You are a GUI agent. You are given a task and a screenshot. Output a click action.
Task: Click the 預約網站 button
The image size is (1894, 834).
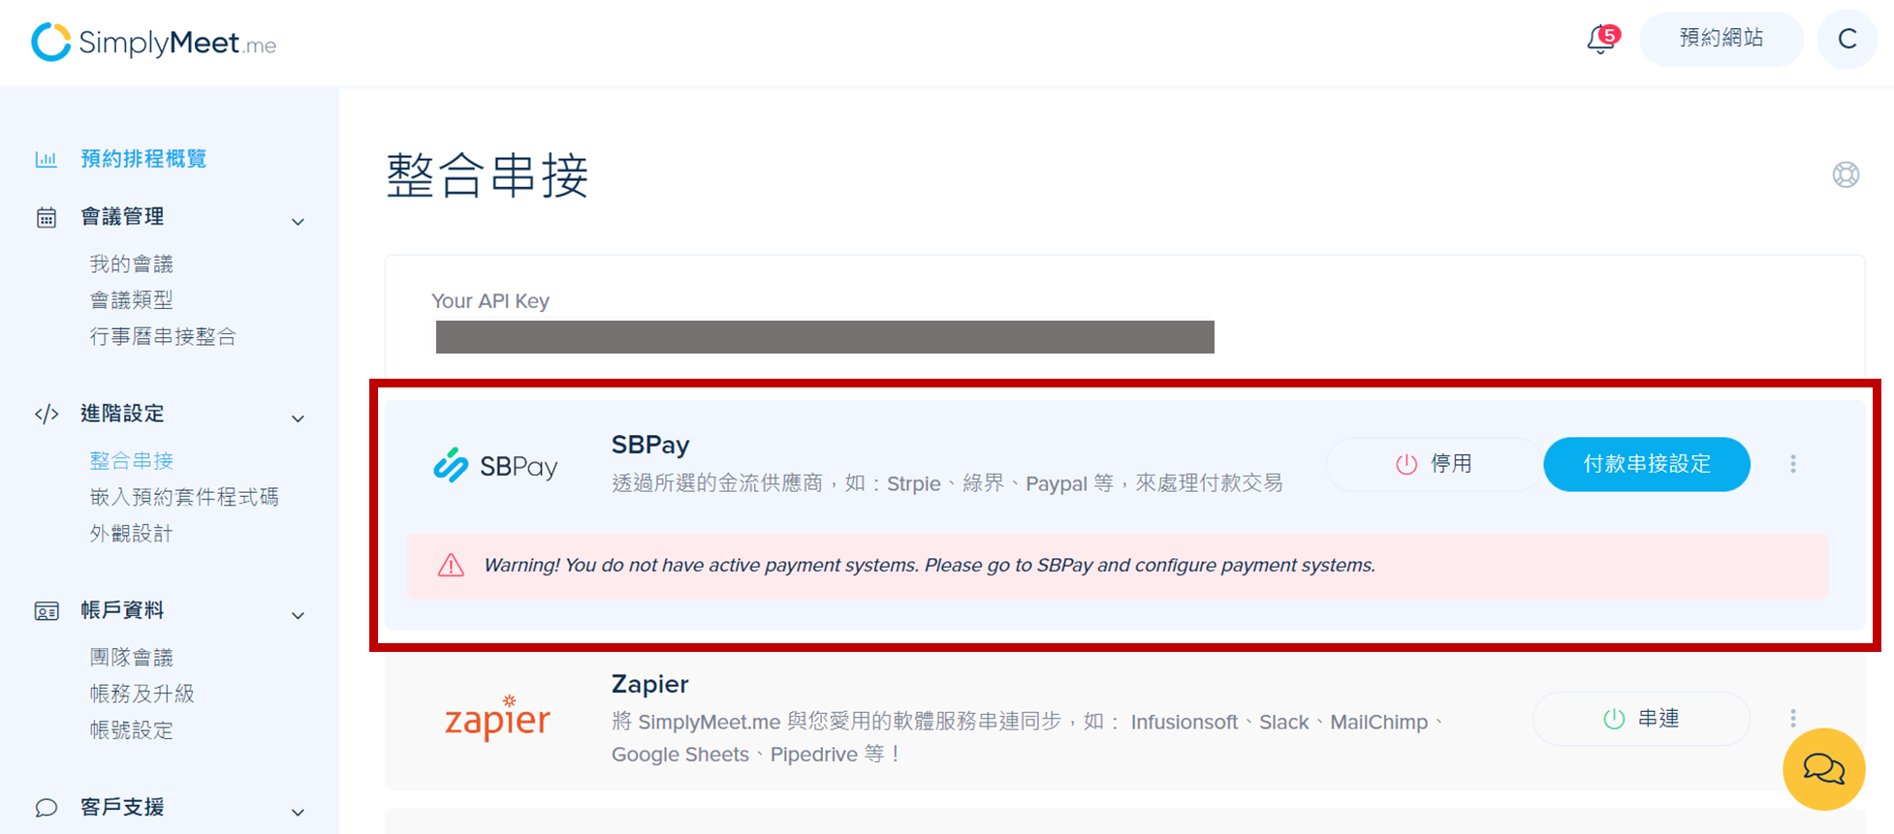point(1721,39)
